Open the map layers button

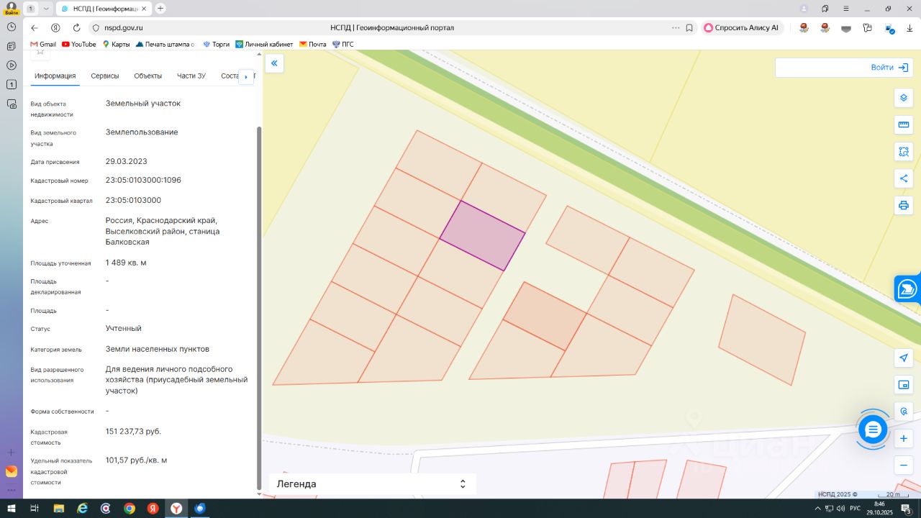pyautogui.click(x=904, y=98)
